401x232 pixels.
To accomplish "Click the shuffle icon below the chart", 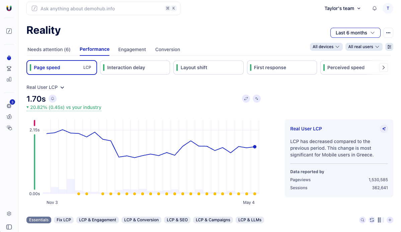I will coord(372,220).
